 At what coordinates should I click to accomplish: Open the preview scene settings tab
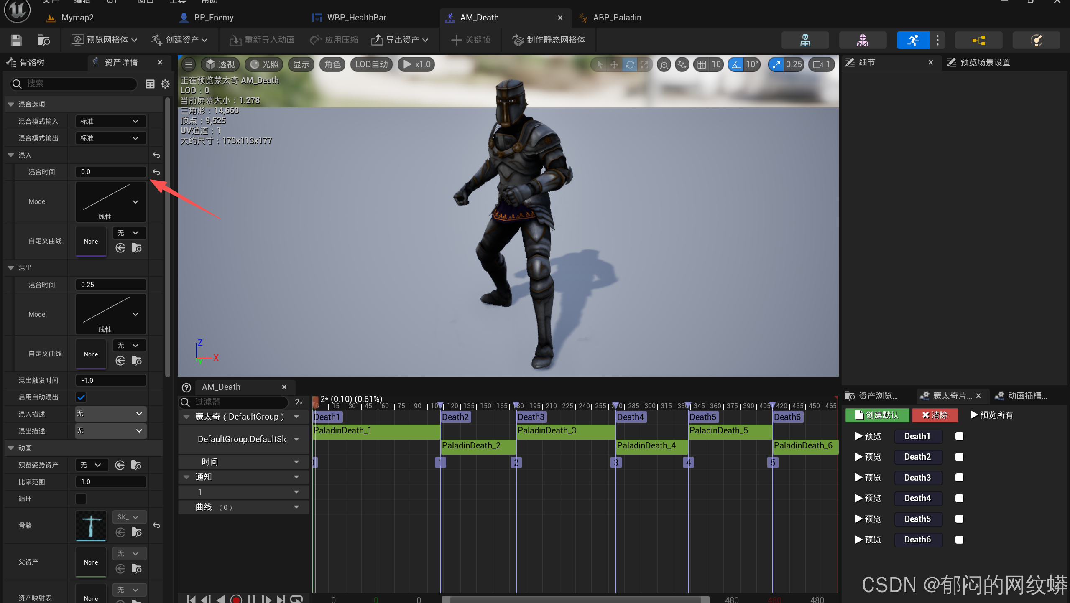click(980, 62)
